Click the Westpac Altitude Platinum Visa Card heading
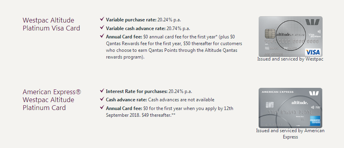 51,24
